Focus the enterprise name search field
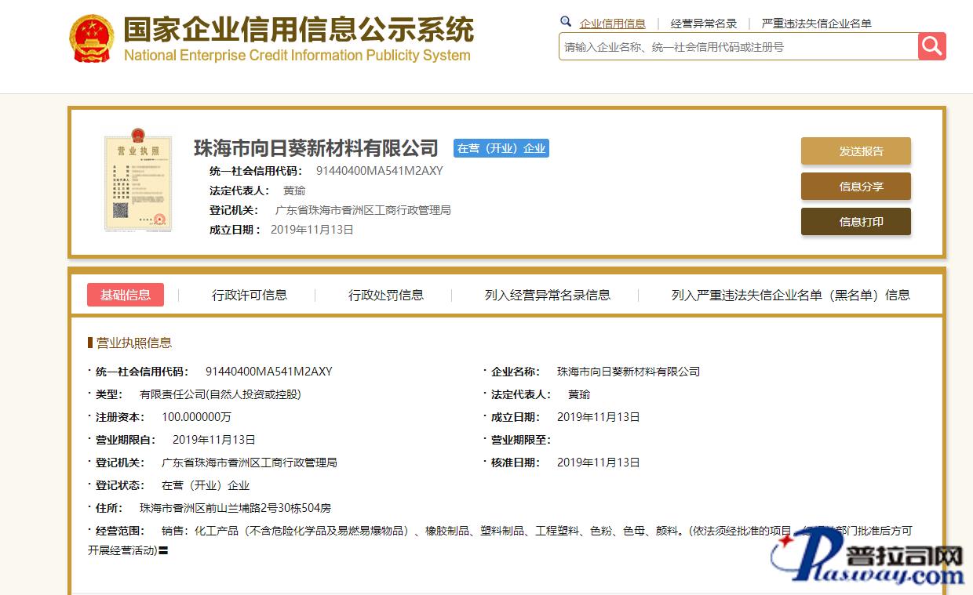973x595 pixels. tap(738, 47)
